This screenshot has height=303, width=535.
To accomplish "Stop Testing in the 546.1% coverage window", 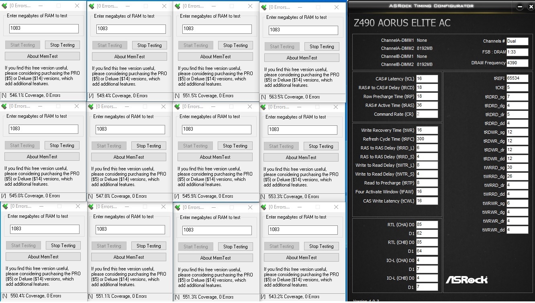I will [62, 45].
